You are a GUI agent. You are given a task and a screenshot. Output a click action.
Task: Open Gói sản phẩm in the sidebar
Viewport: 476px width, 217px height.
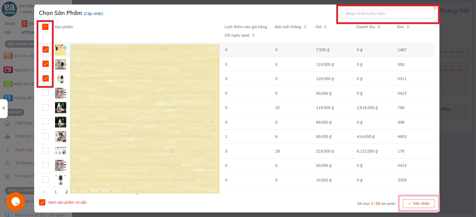(24, 56)
